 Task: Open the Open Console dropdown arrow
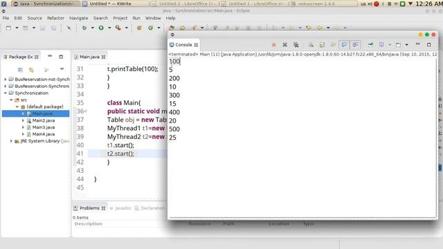click(406, 45)
